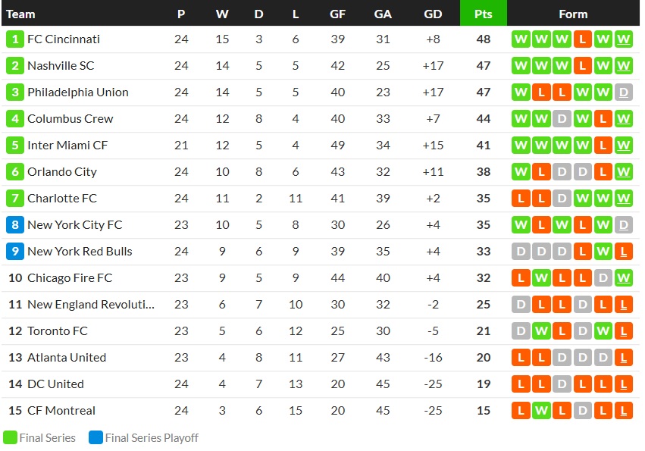
Task: Open the Orlando City team link
Action: tap(61, 172)
